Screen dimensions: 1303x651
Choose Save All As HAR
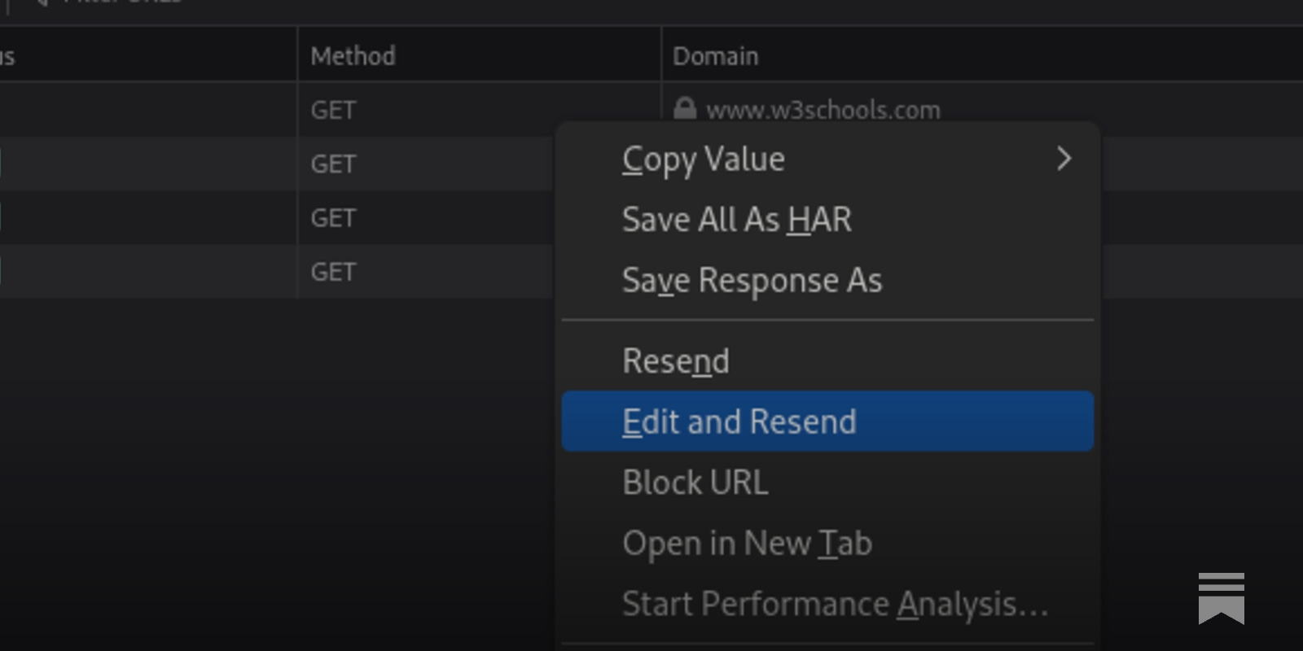[827, 220]
